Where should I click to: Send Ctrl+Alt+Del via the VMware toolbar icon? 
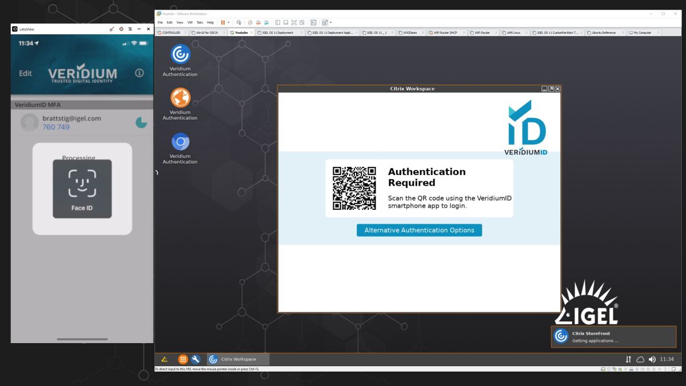(x=240, y=22)
